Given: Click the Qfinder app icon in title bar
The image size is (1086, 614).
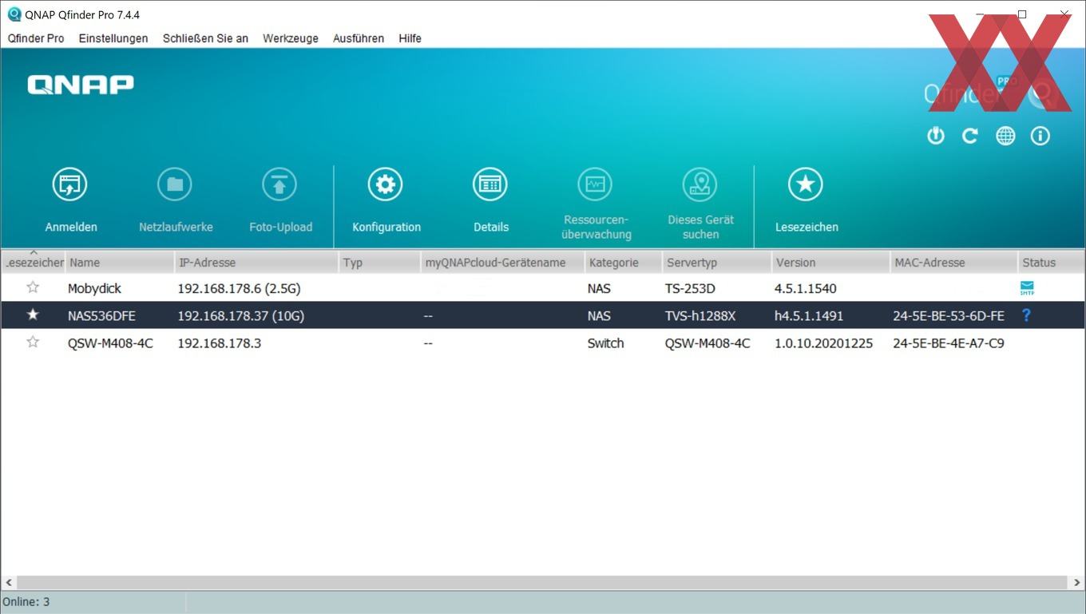Looking at the screenshot, I should coord(14,14).
